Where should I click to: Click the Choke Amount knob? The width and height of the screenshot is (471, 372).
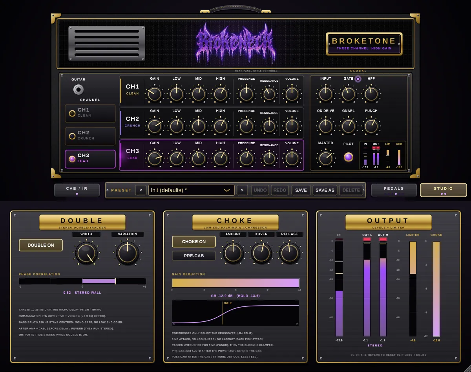tap(233, 253)
